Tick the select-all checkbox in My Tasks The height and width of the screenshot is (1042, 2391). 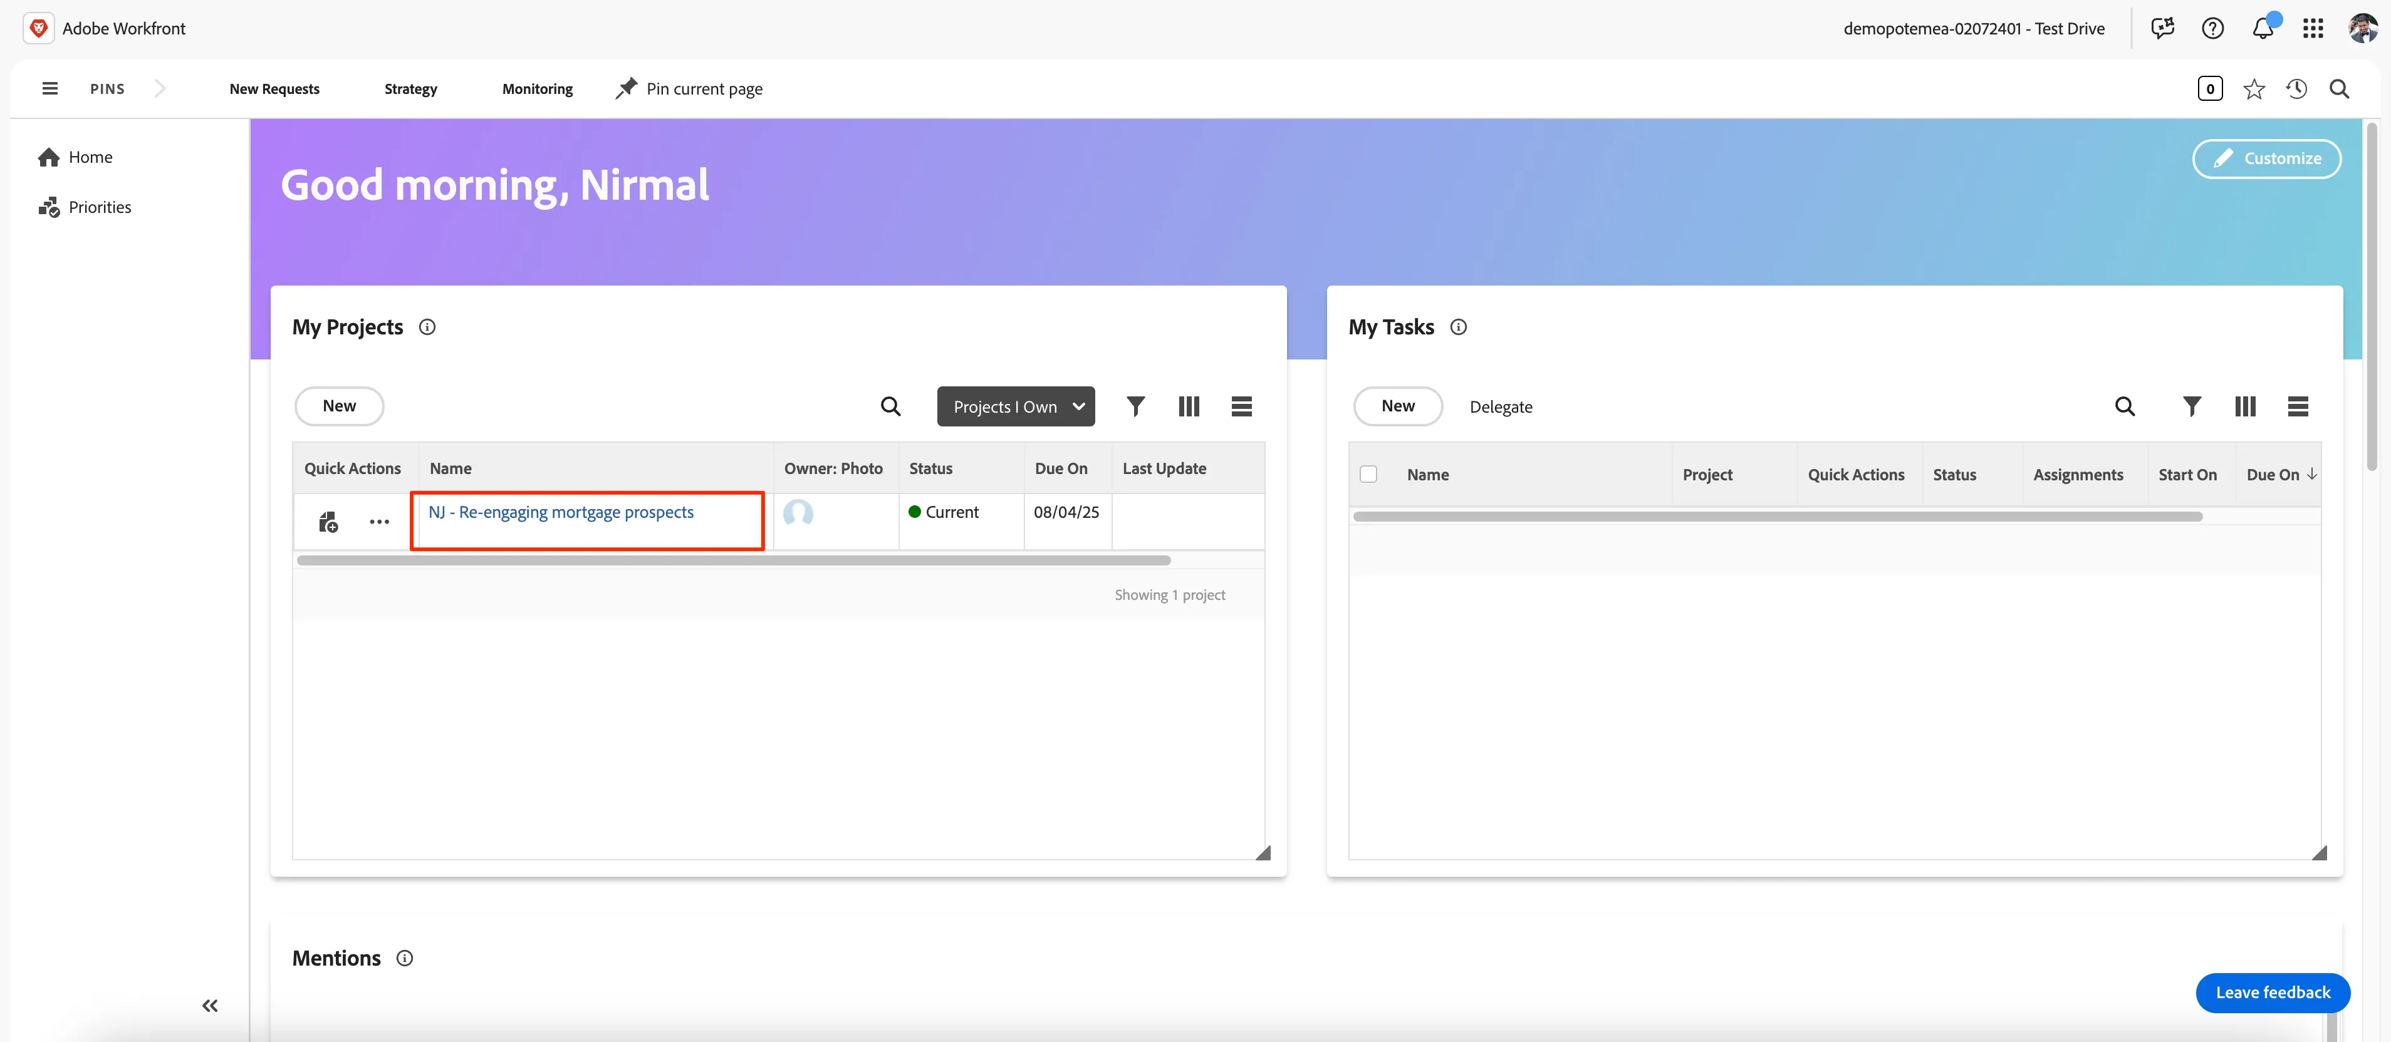pyautogui.click(x=1368, y=474)
